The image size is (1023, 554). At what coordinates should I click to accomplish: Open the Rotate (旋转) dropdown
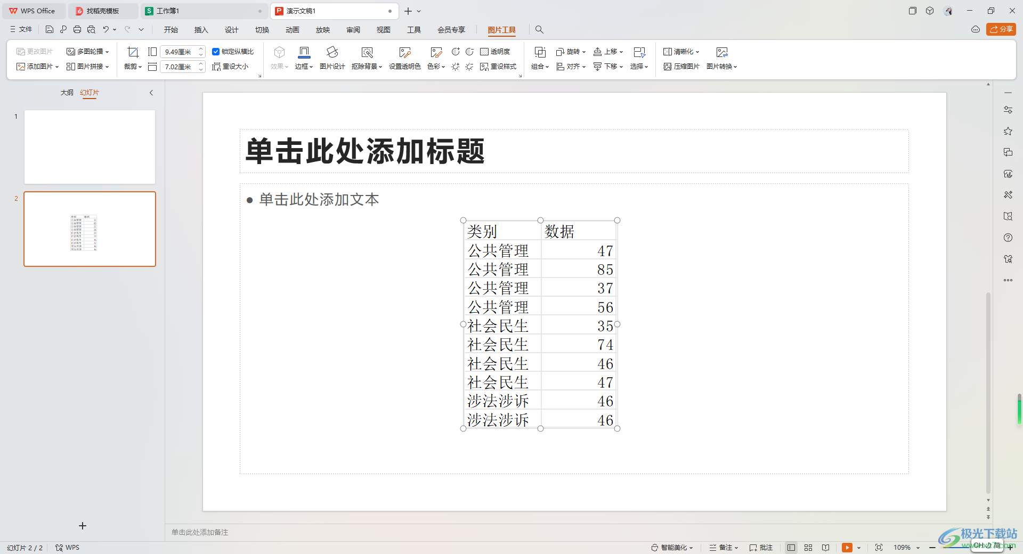point(571,52)
